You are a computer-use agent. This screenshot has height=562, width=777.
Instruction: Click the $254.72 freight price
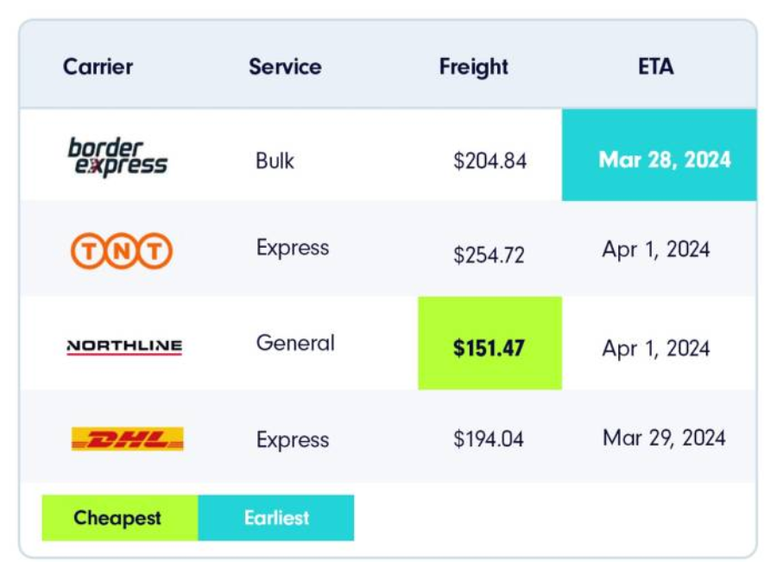489,256
